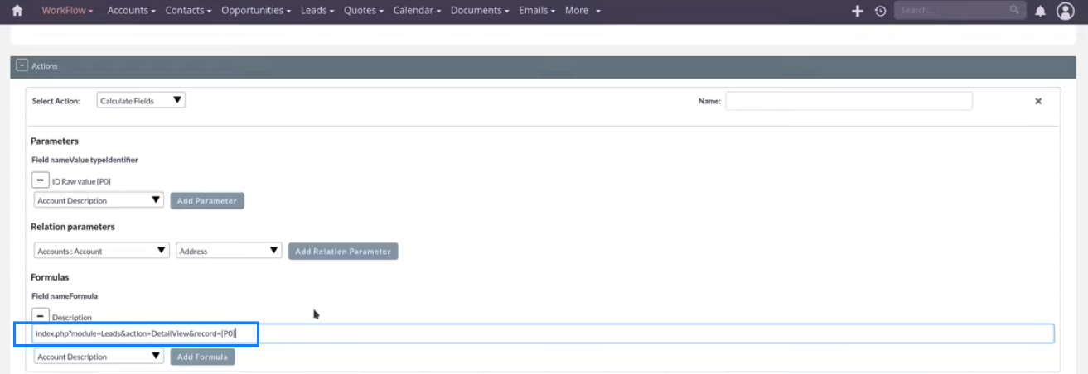The height and width of the screenshot is (374, 1088).
Task: Open the user profile avatar icon
Action: point(1065,11)
